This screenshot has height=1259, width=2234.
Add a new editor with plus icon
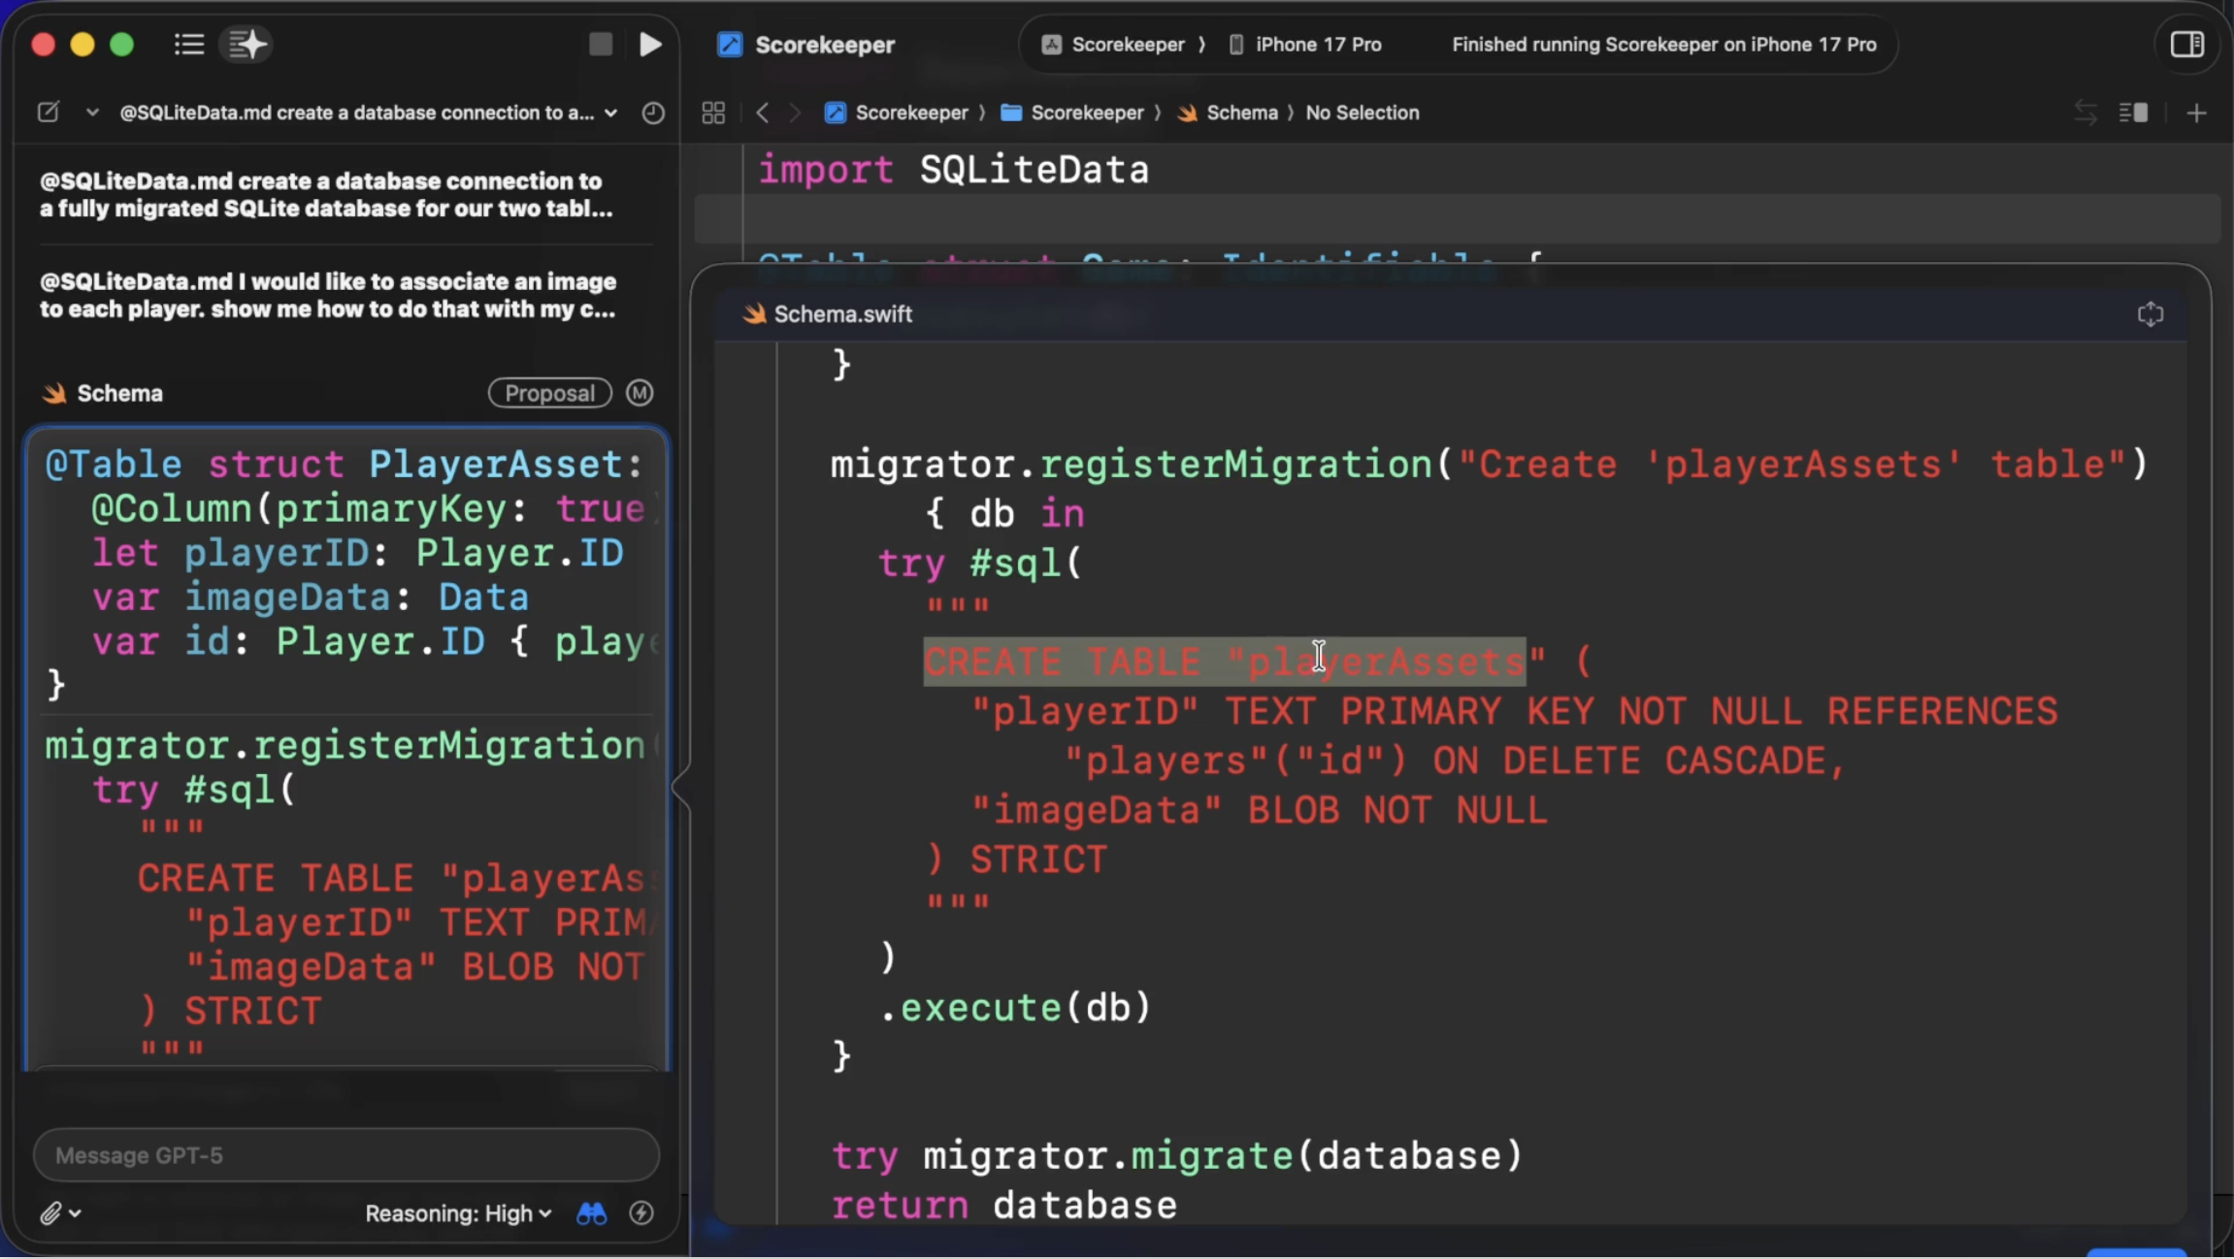2196,113
